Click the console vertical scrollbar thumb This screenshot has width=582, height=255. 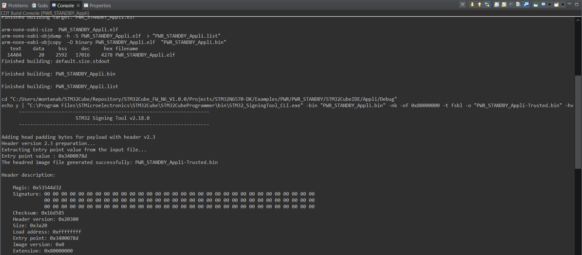[x=578, y=122]
